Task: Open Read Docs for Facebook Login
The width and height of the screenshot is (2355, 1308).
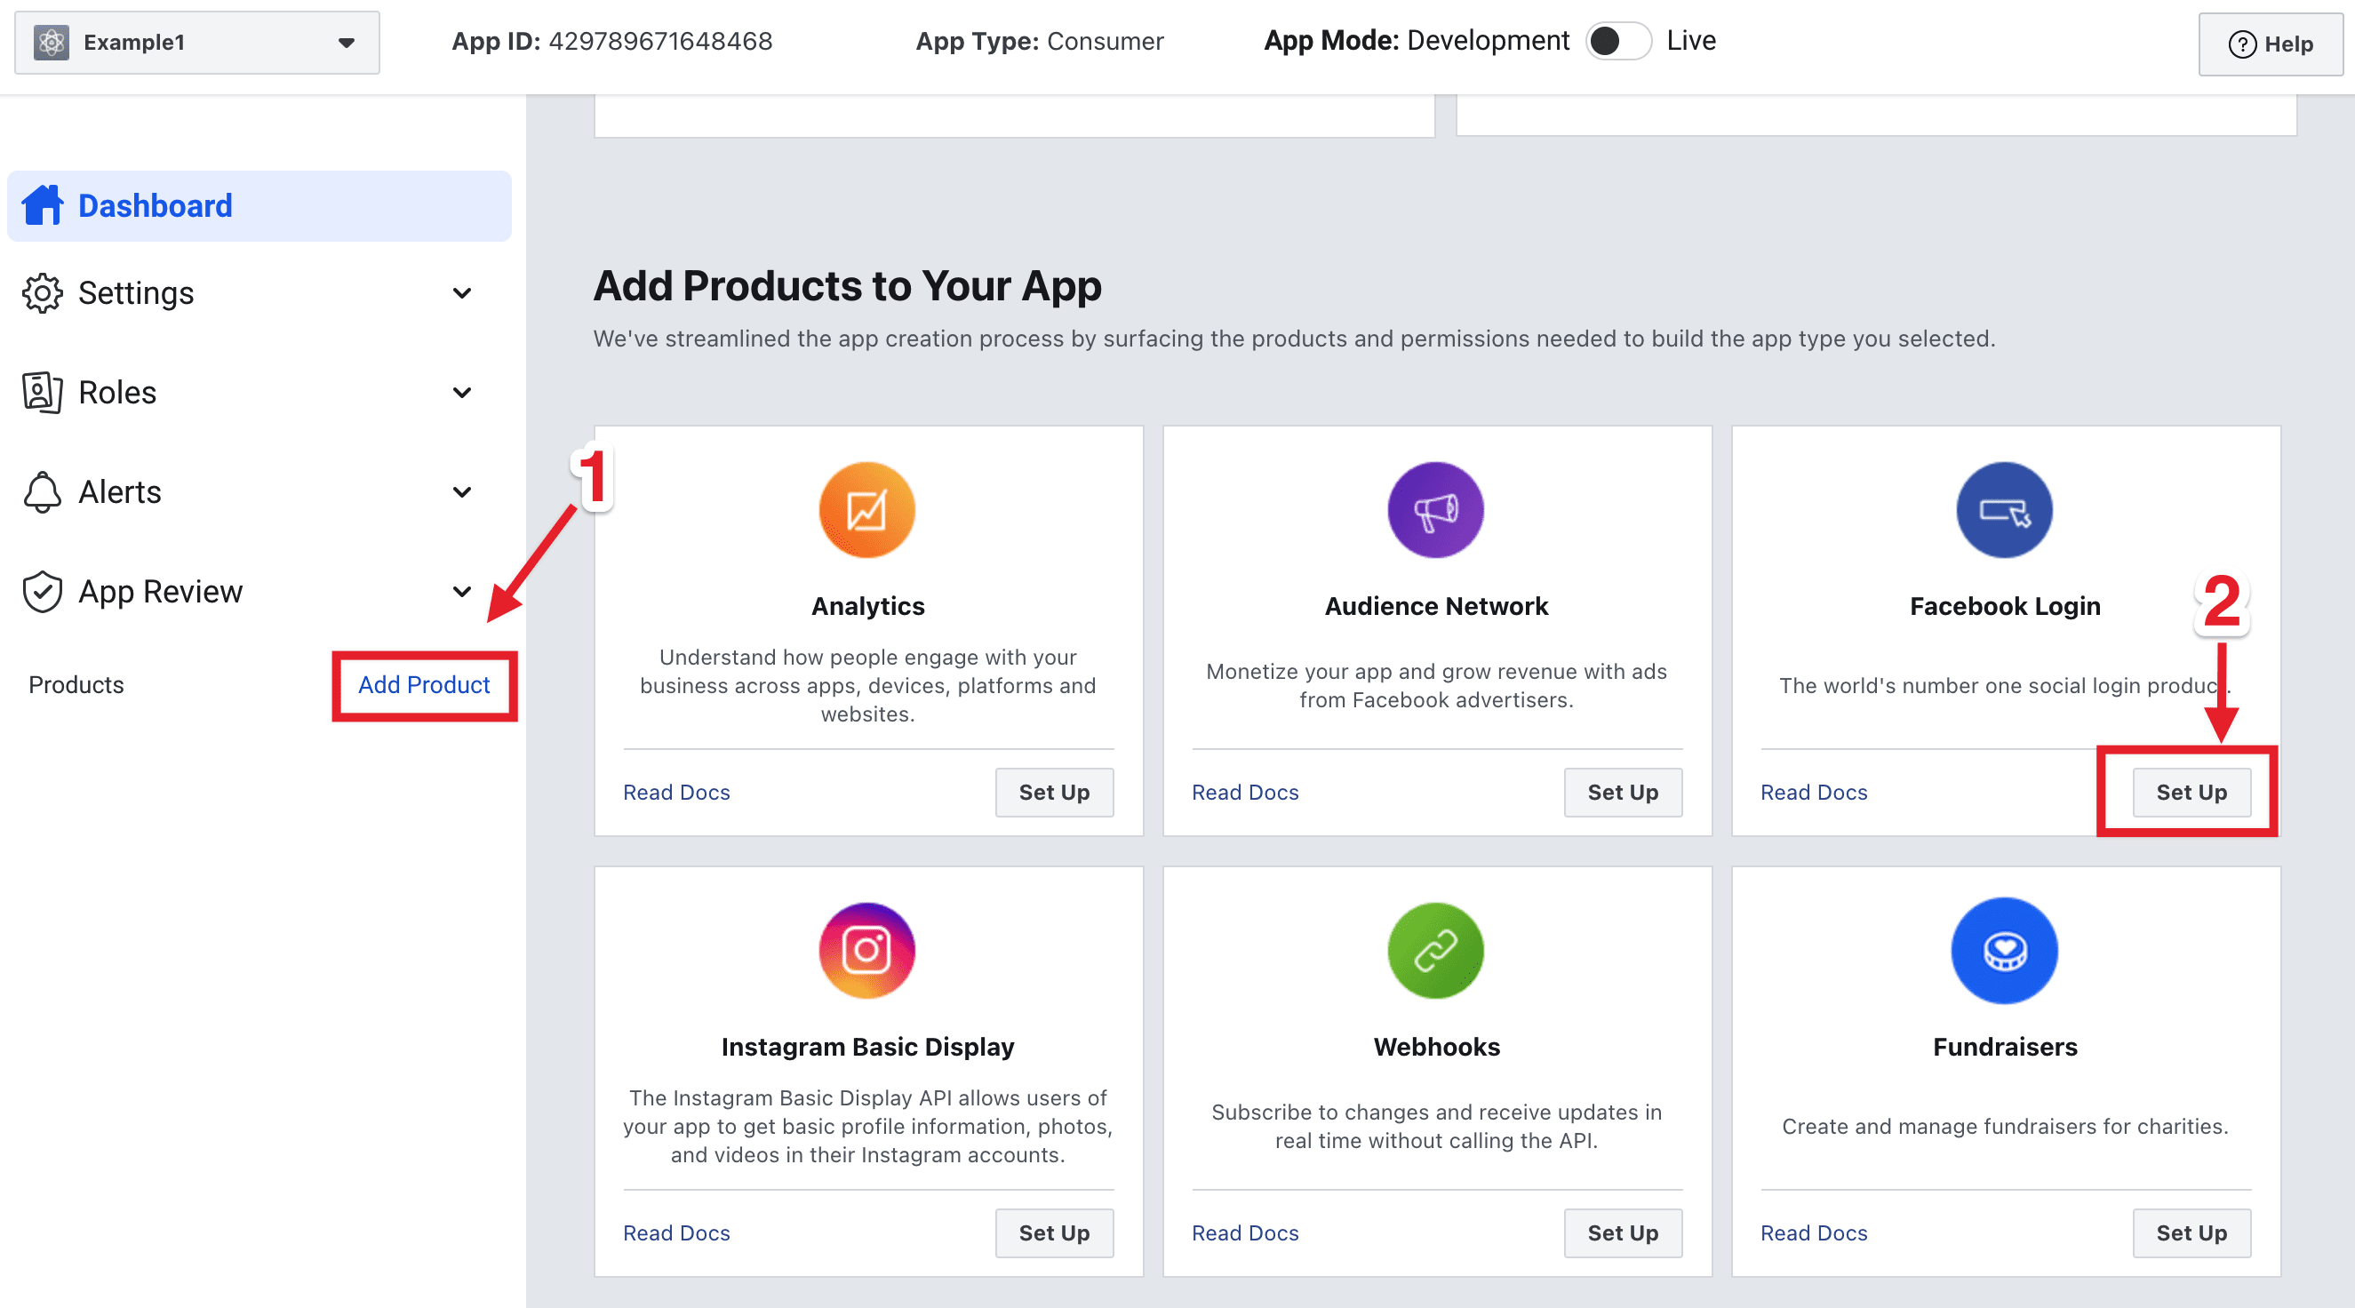Action: pos(1814,793)
